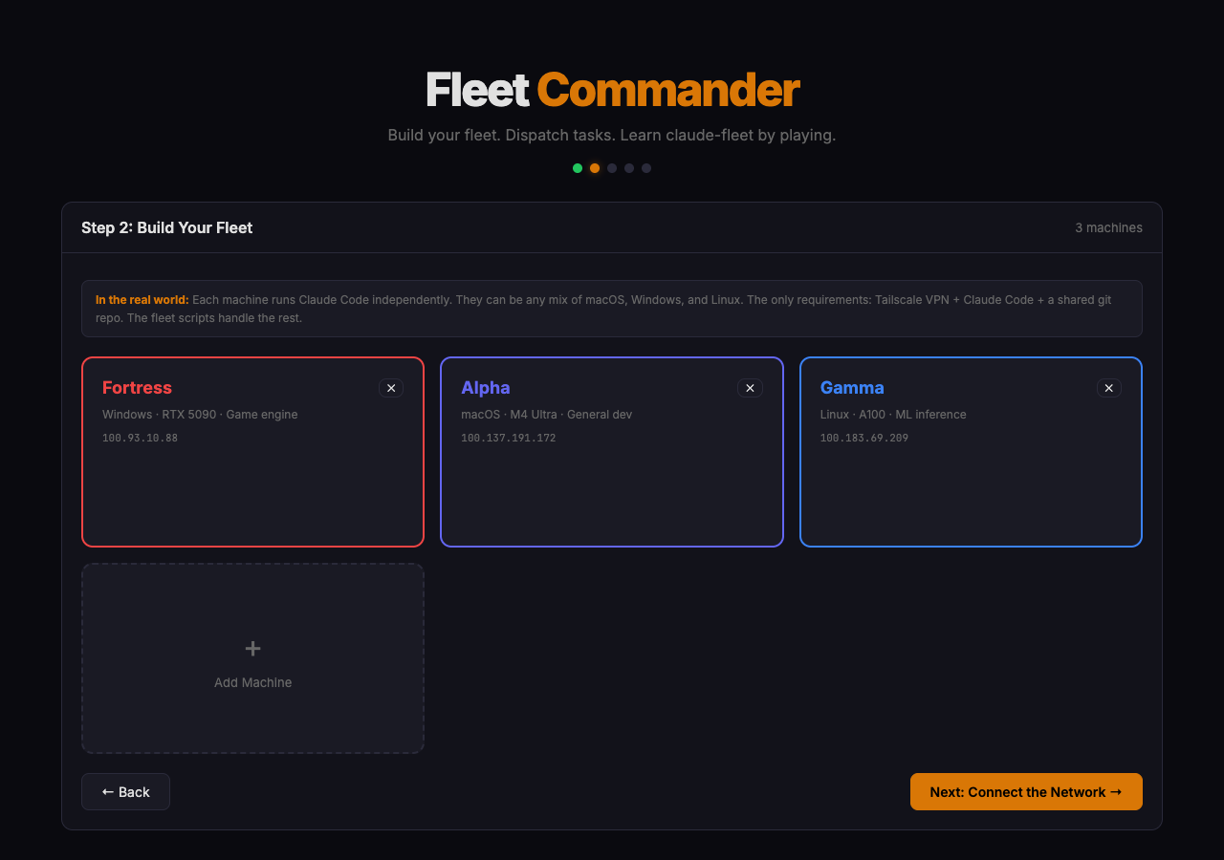Remove the Alpha machine with its X icon
Image resolution: width=1224 pixels, height=860 pixels.
tap(750, 388)
